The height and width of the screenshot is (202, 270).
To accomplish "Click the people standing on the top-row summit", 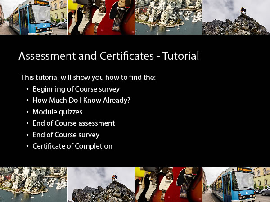I will (x=243, y=10).
